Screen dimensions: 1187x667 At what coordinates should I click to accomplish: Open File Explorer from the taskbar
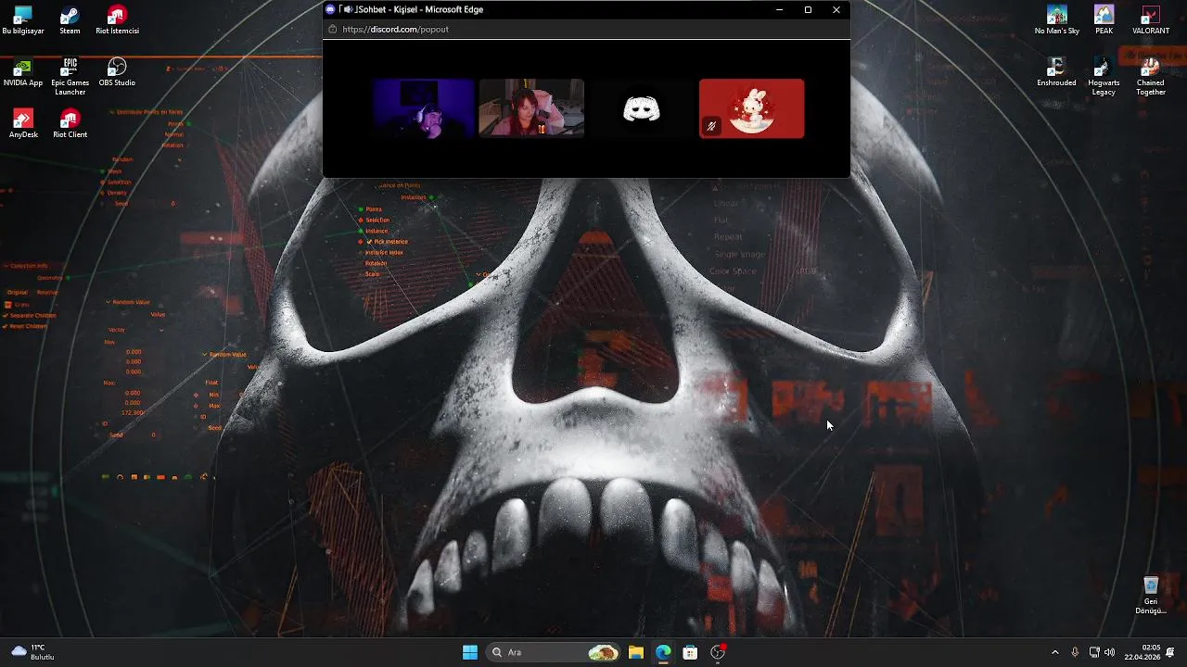636,652
